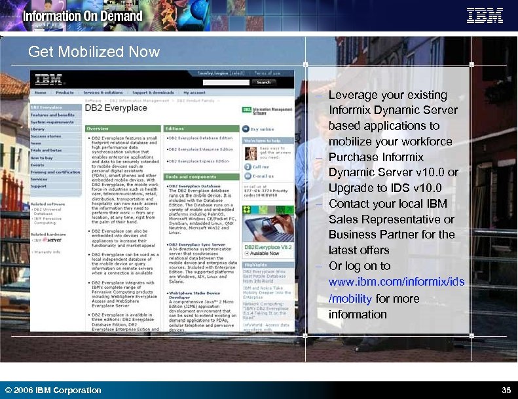Open the Warranty info link
Screen dimensions: 518x399
pyautogui.click(x=47, y=252)
